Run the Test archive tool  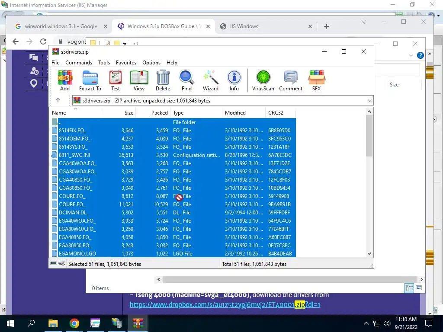(x=115, y=80)
